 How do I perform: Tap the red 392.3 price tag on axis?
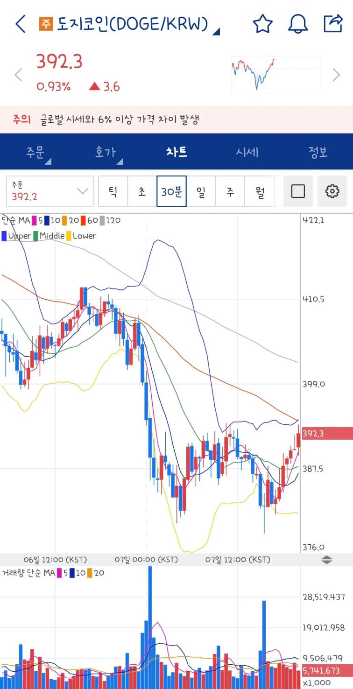pyautogui.click(x=327, y=434)
